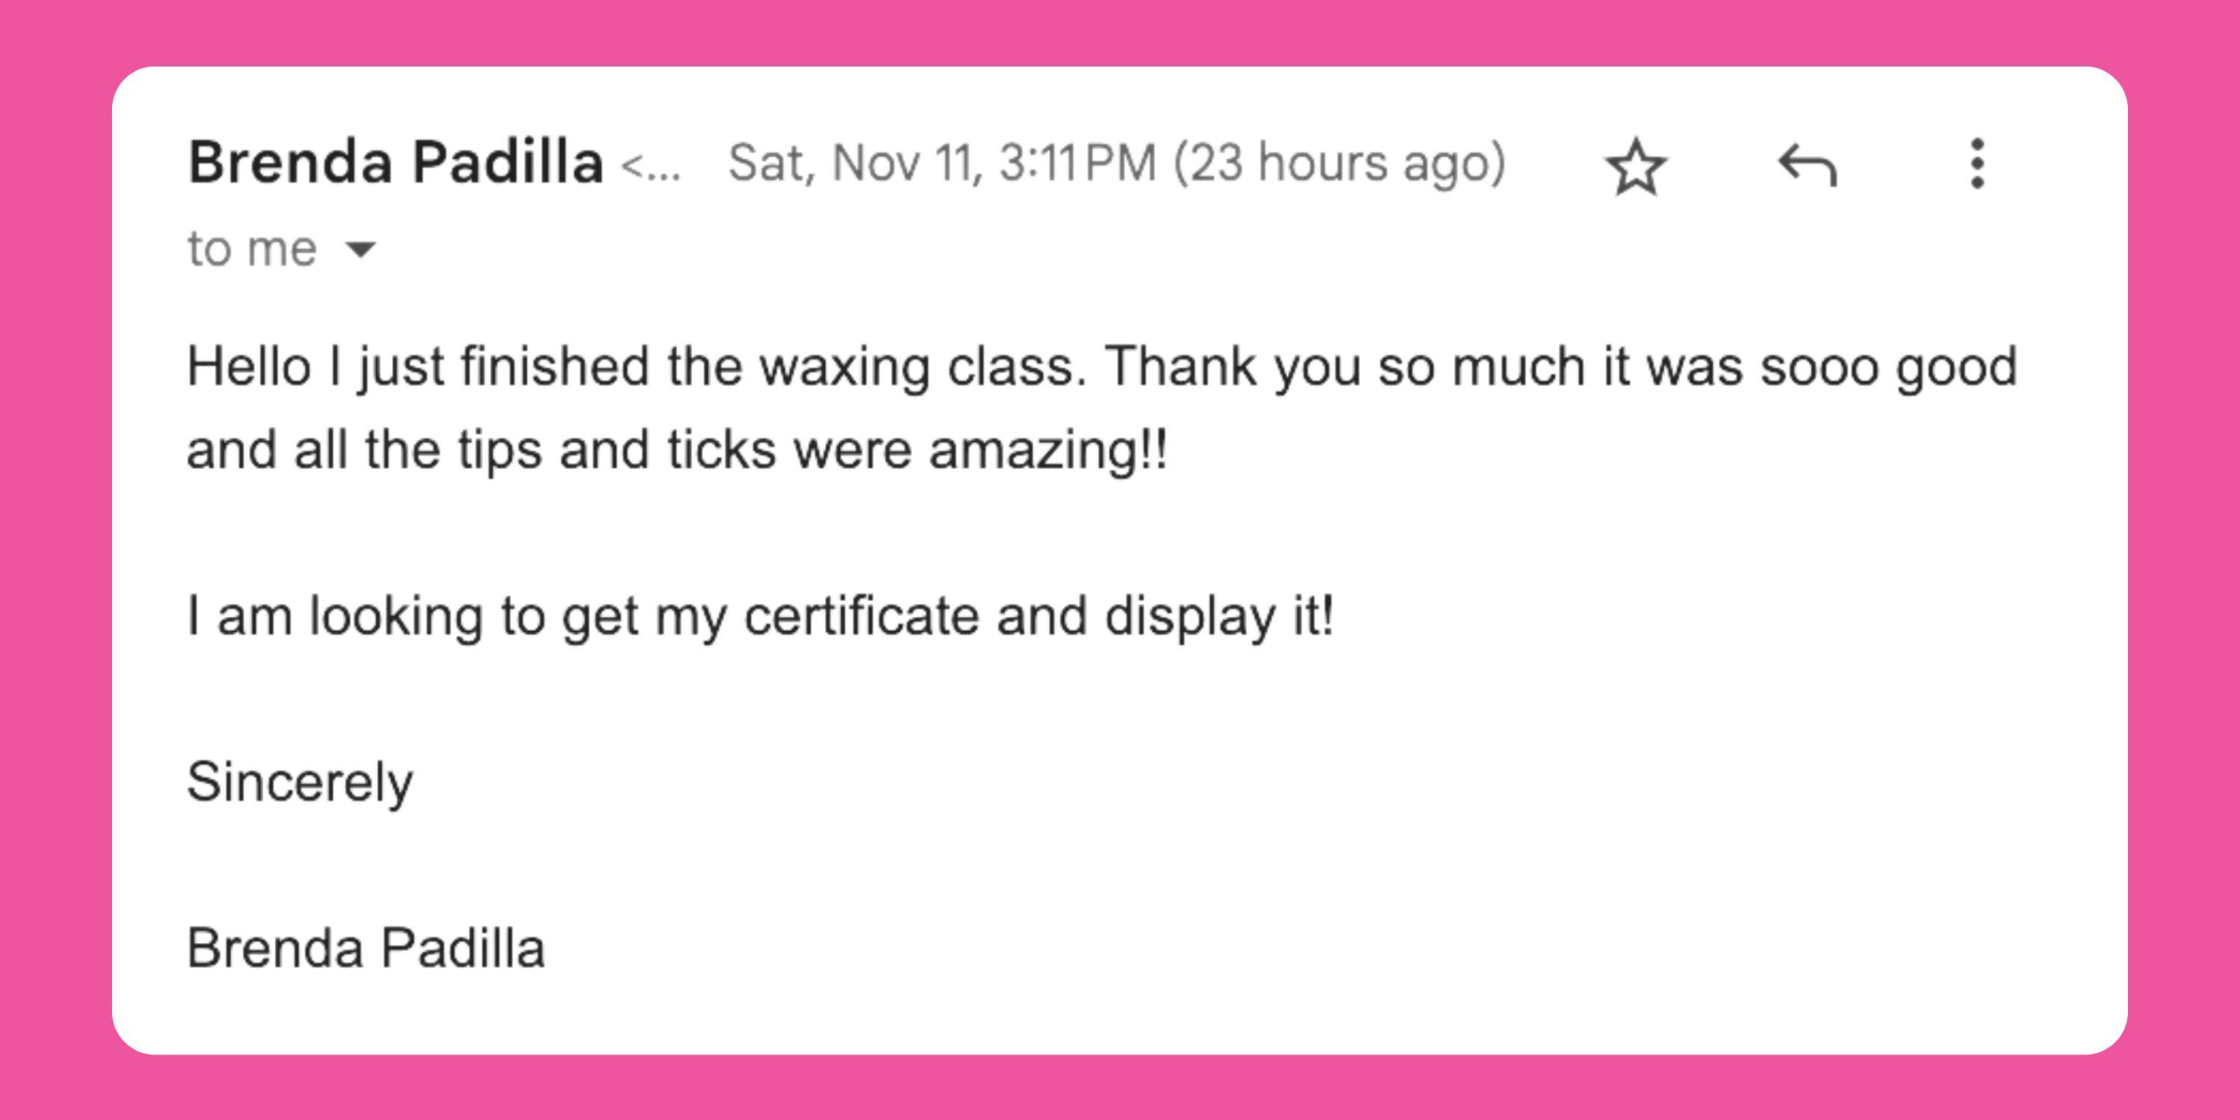
Task: Click the 'Sincerely' closing line
Action: (x=299, y=781)
